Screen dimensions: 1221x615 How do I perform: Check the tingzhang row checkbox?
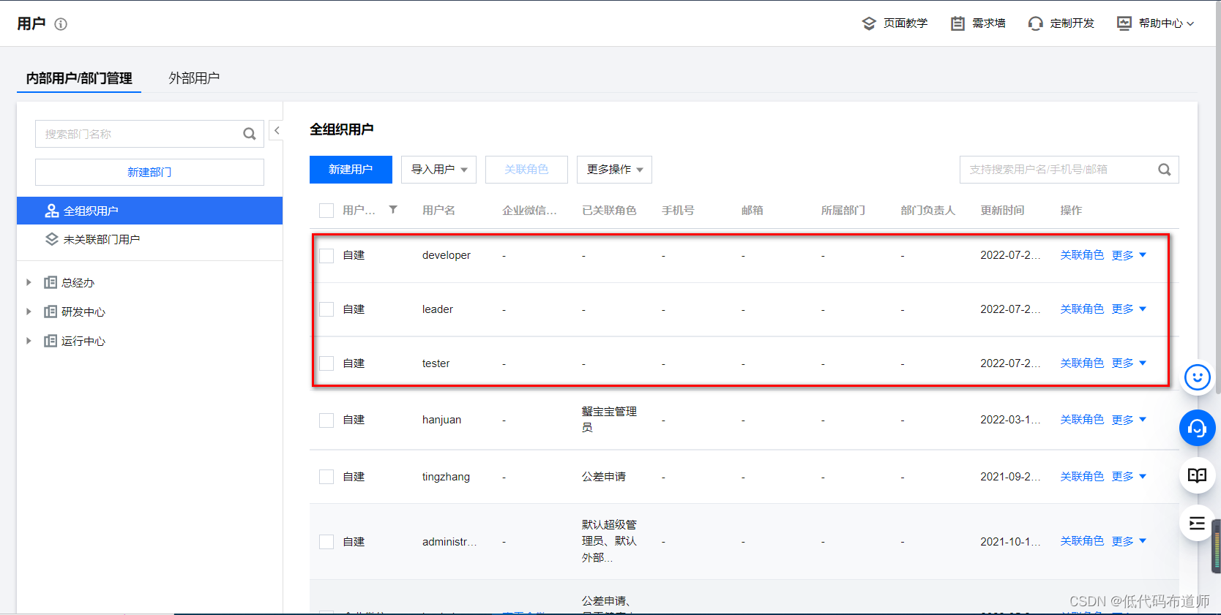coord(326,477)
